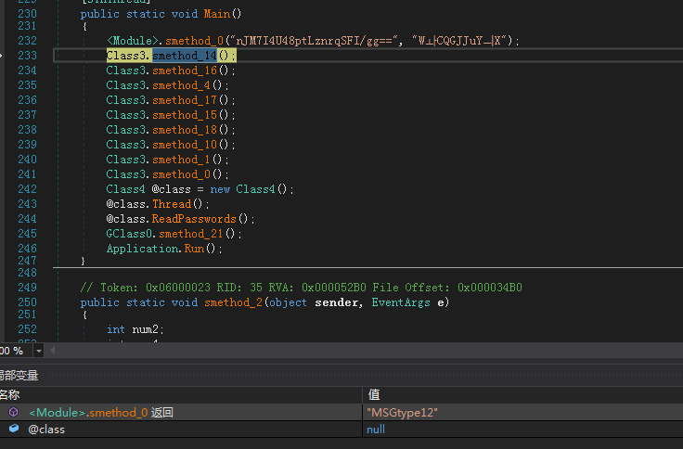Click the smethod_2 method declaration name

click(234, 302)
